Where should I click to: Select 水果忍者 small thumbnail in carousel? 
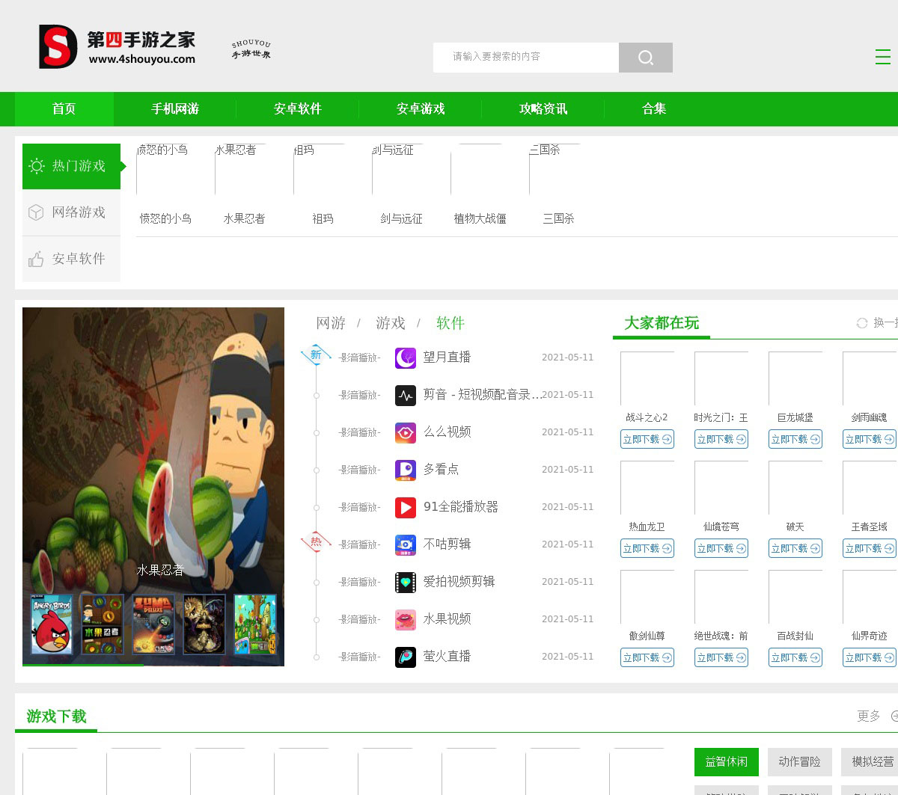tap(103, 624)
